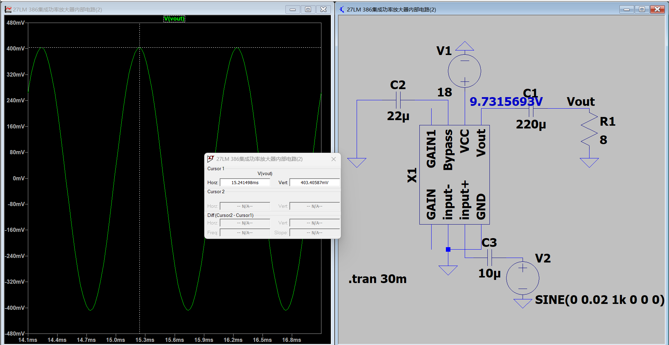Click the waveform window title bar icon
Image resolution: width=669 pixels, height=345 pixels.
(8, 9)
